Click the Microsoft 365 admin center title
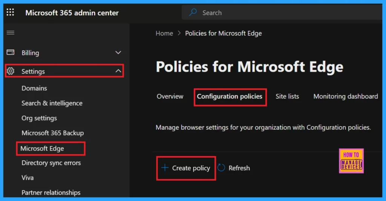 72,13
